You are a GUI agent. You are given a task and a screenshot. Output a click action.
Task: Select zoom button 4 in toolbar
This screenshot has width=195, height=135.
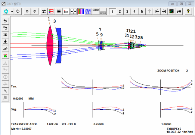[134, 12]
